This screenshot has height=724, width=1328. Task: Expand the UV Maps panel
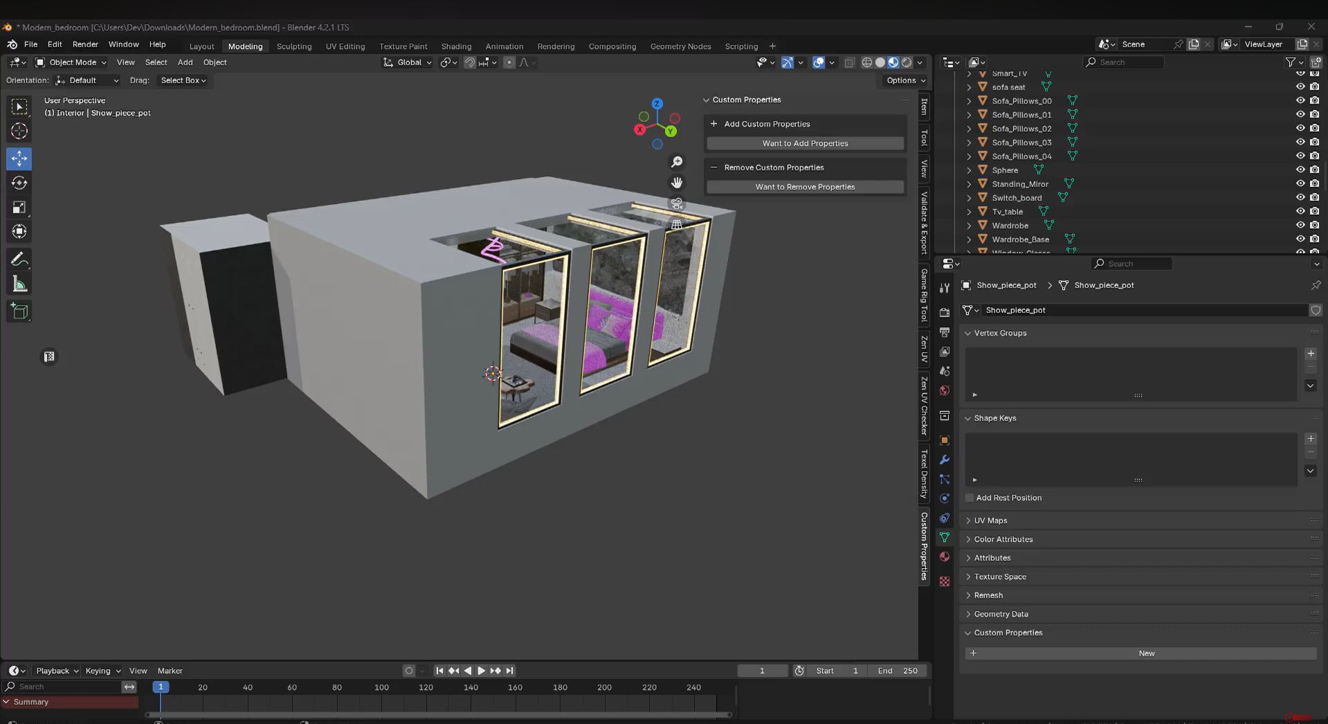coord(990,521)
